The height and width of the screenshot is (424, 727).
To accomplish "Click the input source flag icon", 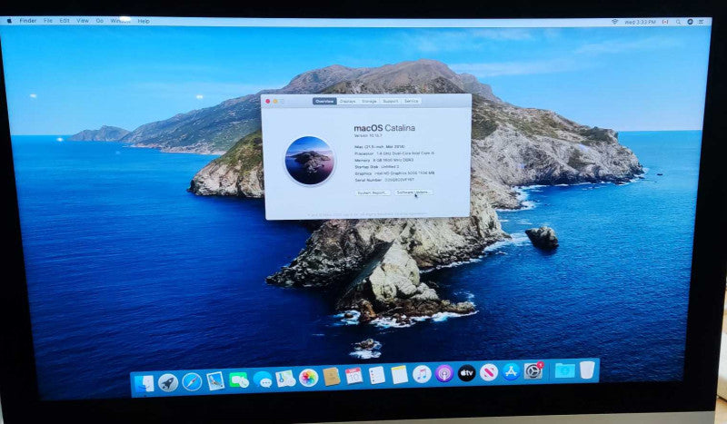I will pos(665,22).
